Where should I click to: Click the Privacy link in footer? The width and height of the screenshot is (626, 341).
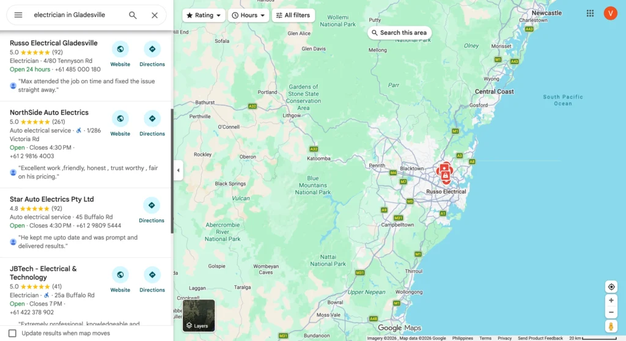(504, 338)
